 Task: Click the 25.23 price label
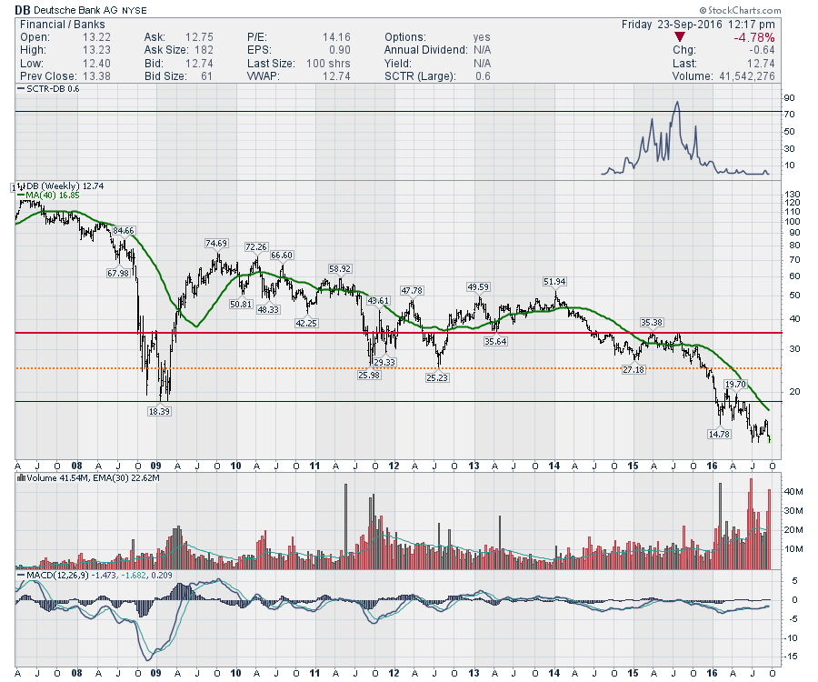pyautogui.click(x=437, y=377)
